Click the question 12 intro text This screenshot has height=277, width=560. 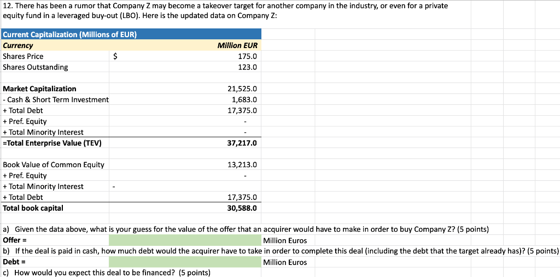tap(225, 11)
